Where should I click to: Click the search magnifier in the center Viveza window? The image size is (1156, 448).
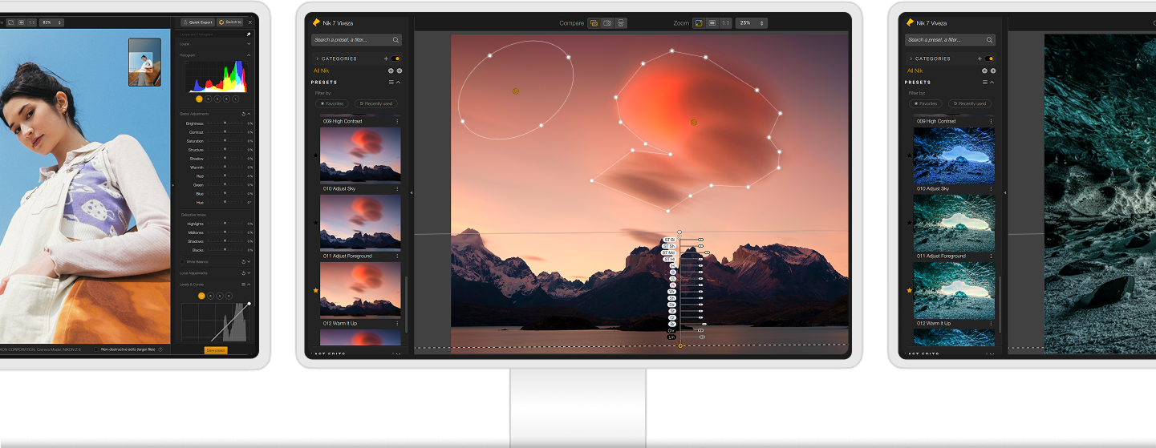[395, 39]
